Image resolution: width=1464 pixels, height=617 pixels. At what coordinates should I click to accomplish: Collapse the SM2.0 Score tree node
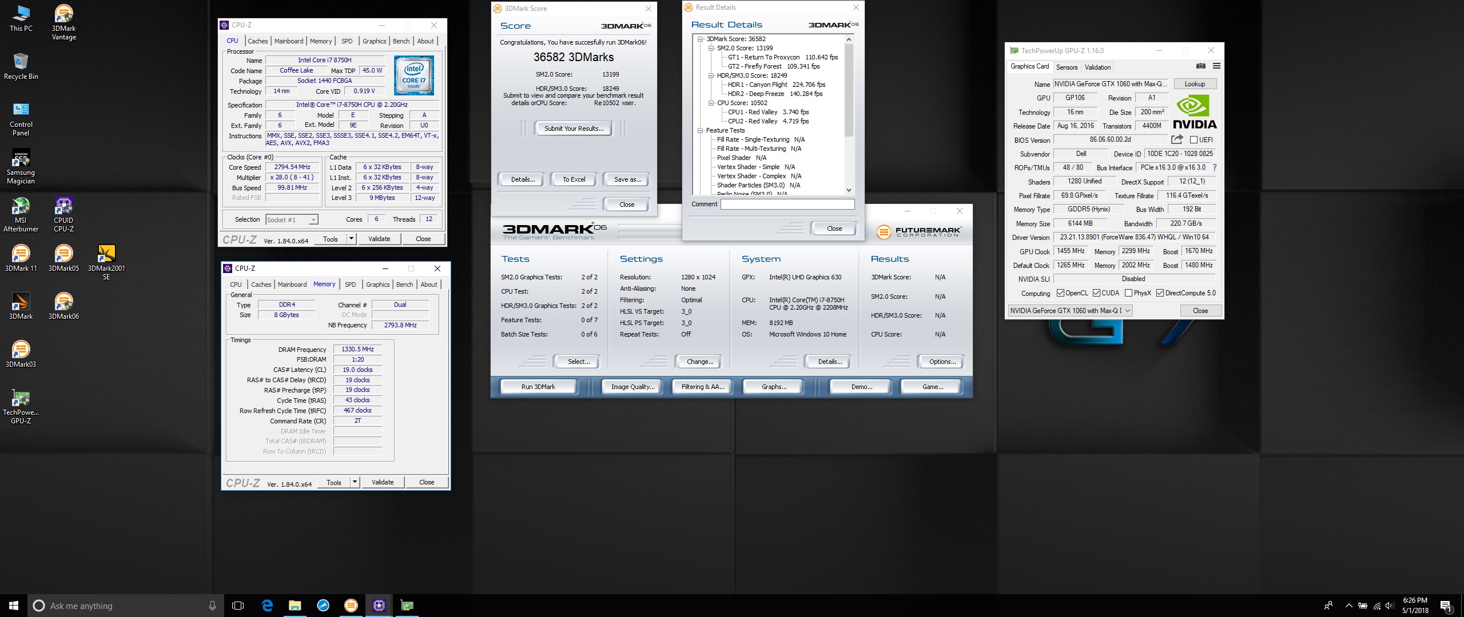pos(711,48)
